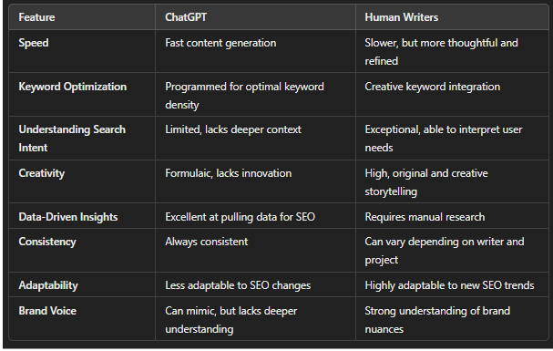
Task: Click the ChatGPT column header
Action: tap(186, 17)
